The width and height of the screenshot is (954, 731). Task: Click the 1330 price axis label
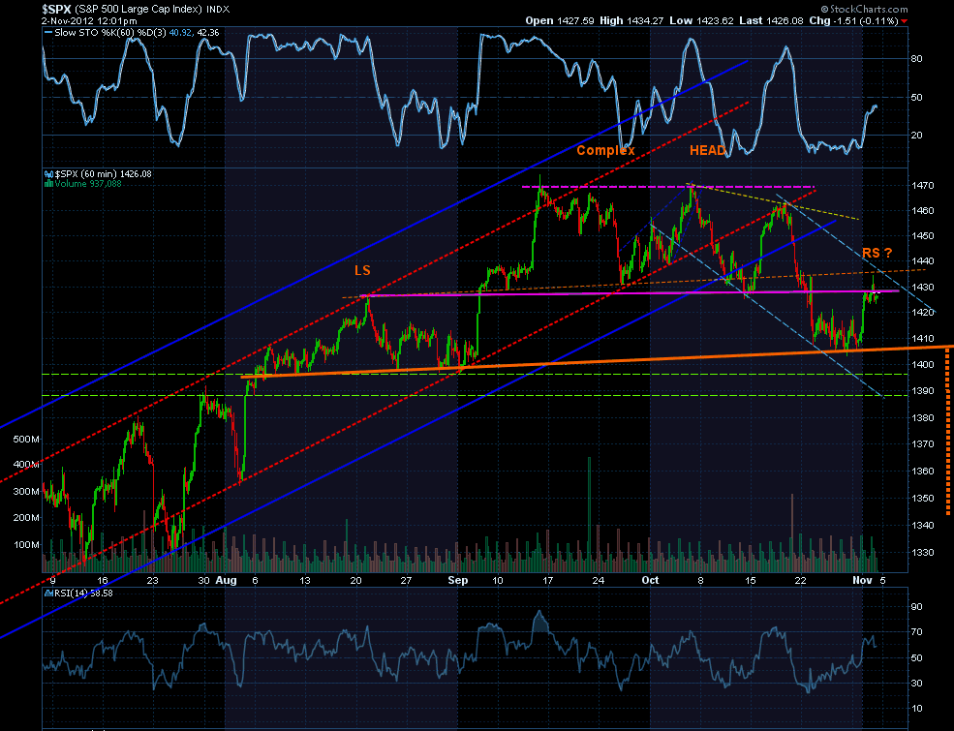(922, 553)
